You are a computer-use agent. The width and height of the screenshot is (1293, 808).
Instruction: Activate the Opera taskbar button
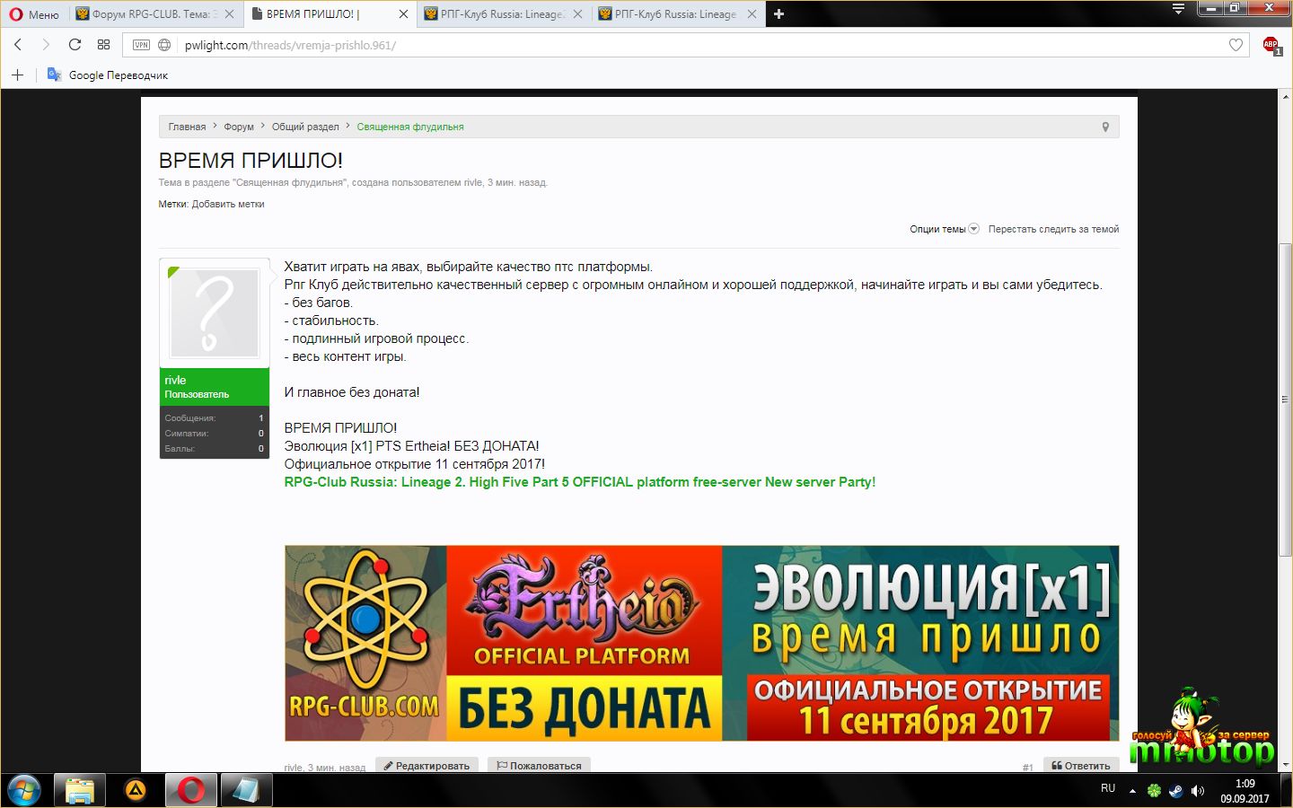coord(190,791)
